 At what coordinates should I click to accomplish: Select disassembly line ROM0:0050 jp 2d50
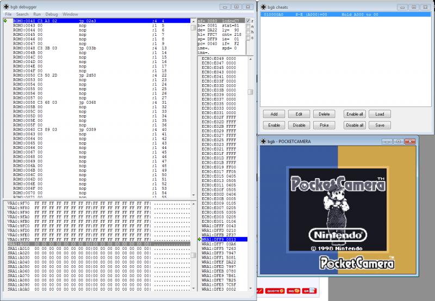click(102, 75)
